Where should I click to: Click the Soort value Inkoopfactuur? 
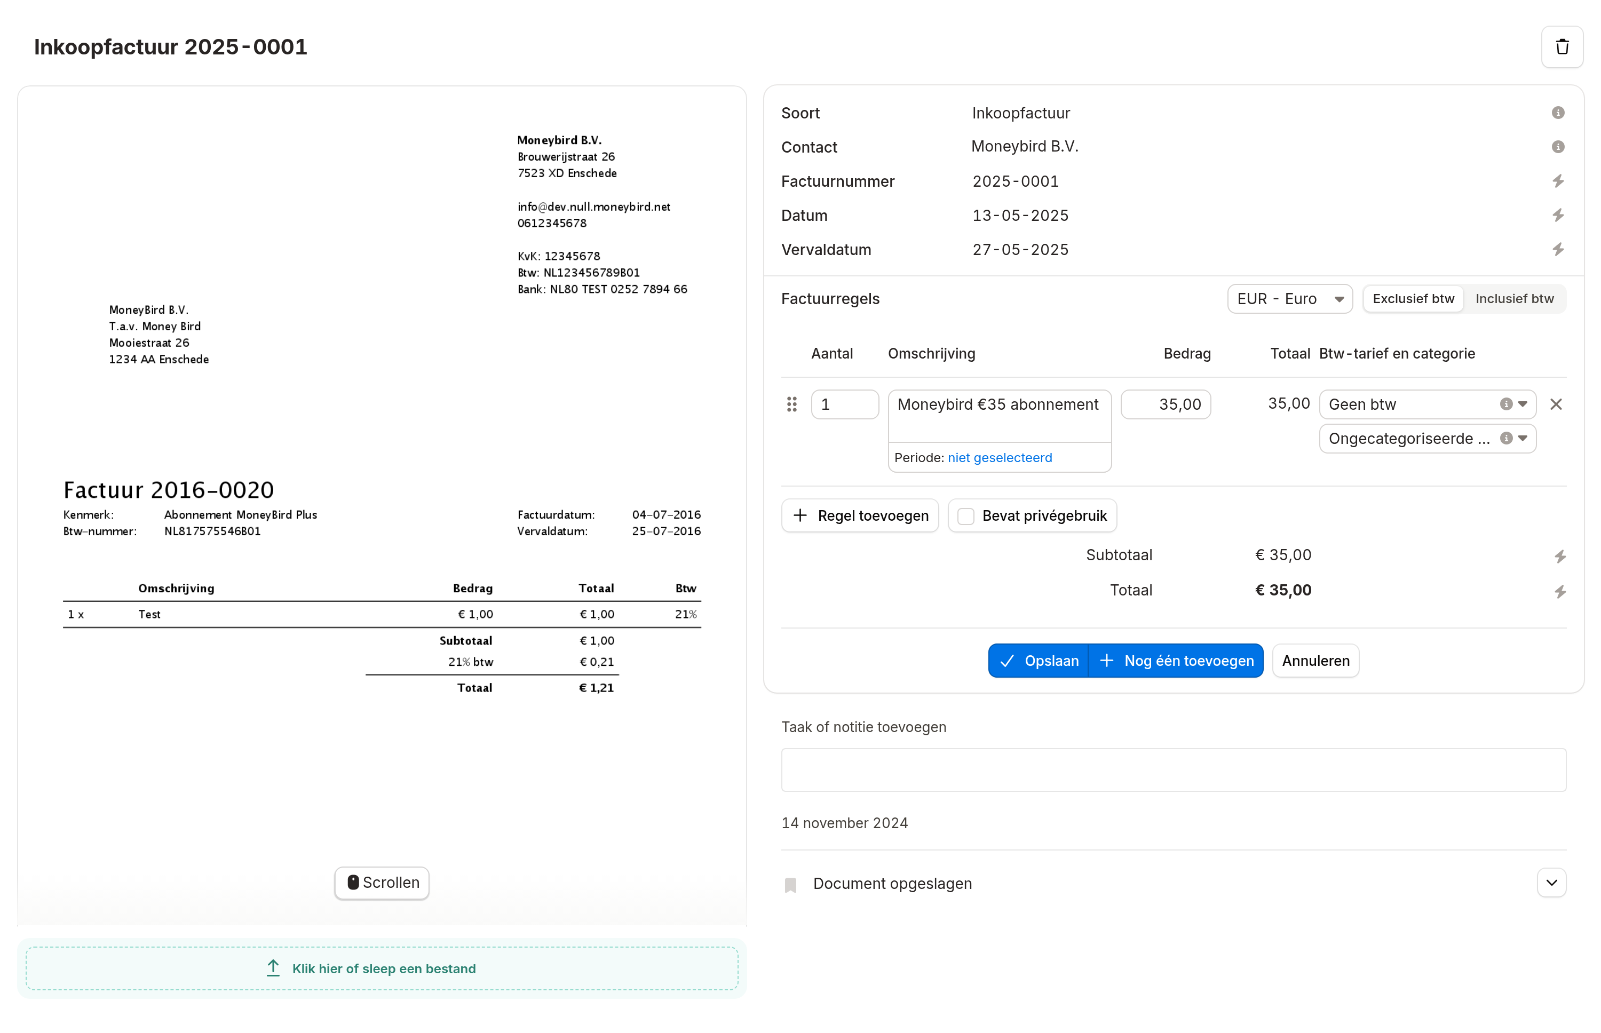1021,113
